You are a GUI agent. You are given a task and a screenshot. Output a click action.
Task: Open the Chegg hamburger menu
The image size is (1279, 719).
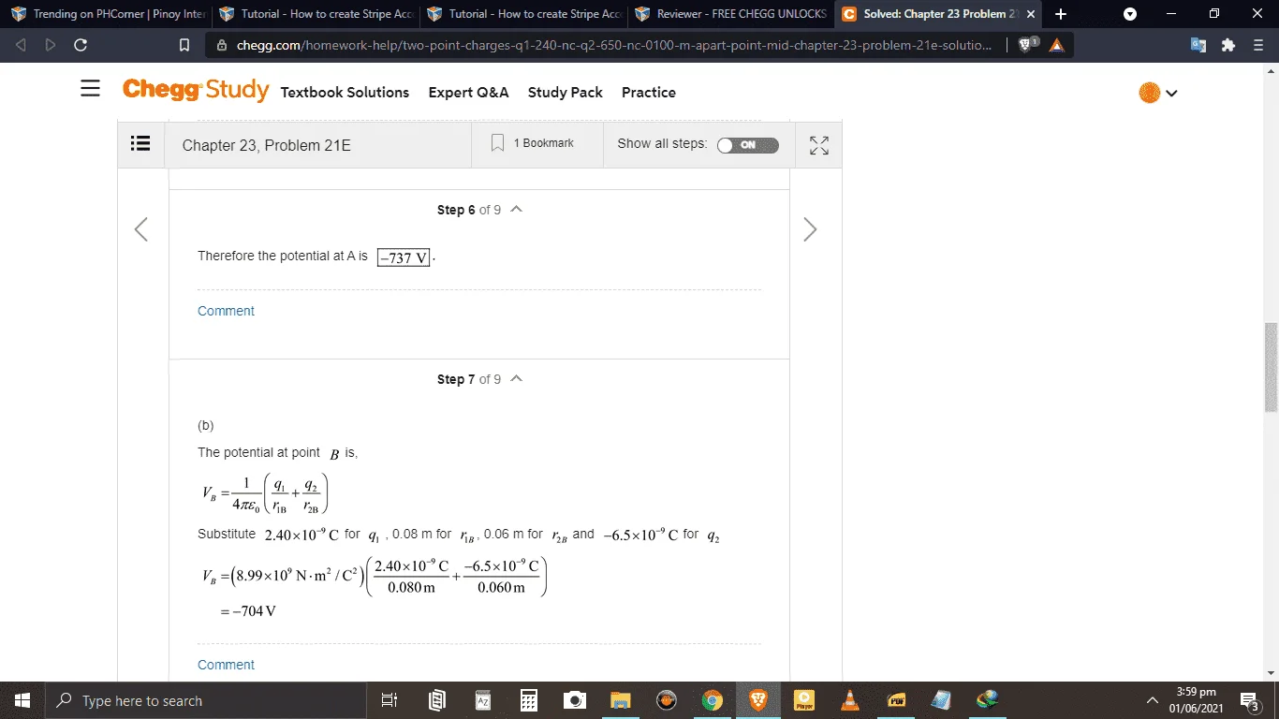(90, 89)
